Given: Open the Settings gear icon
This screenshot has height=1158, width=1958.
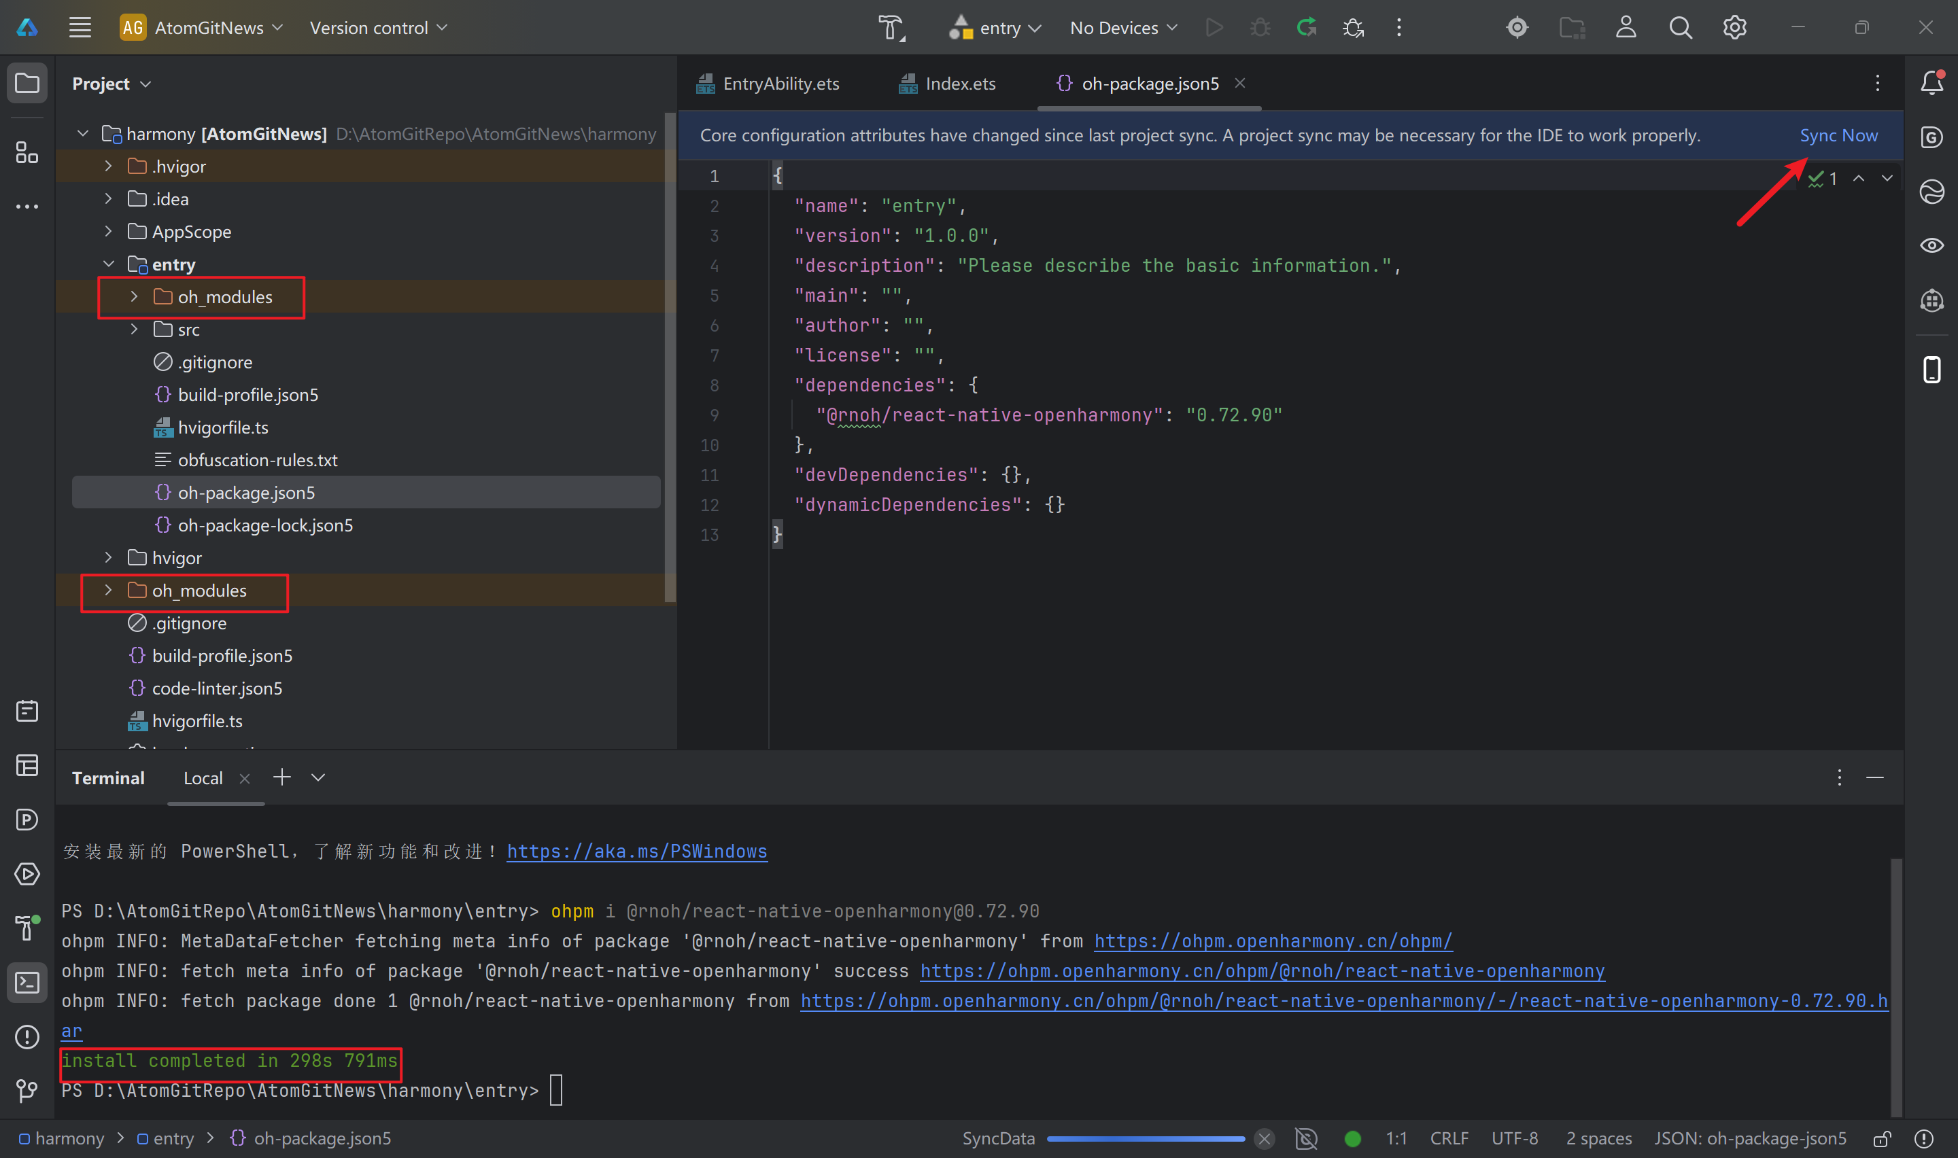Looking at the screenshot, I should 1734,28.
